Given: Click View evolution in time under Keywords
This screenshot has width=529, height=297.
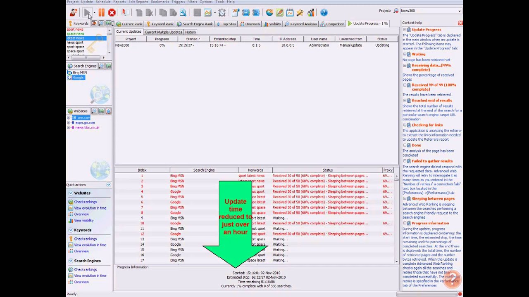Looking at the screenshot, I should pyautogui.click(x=90, y=245).
